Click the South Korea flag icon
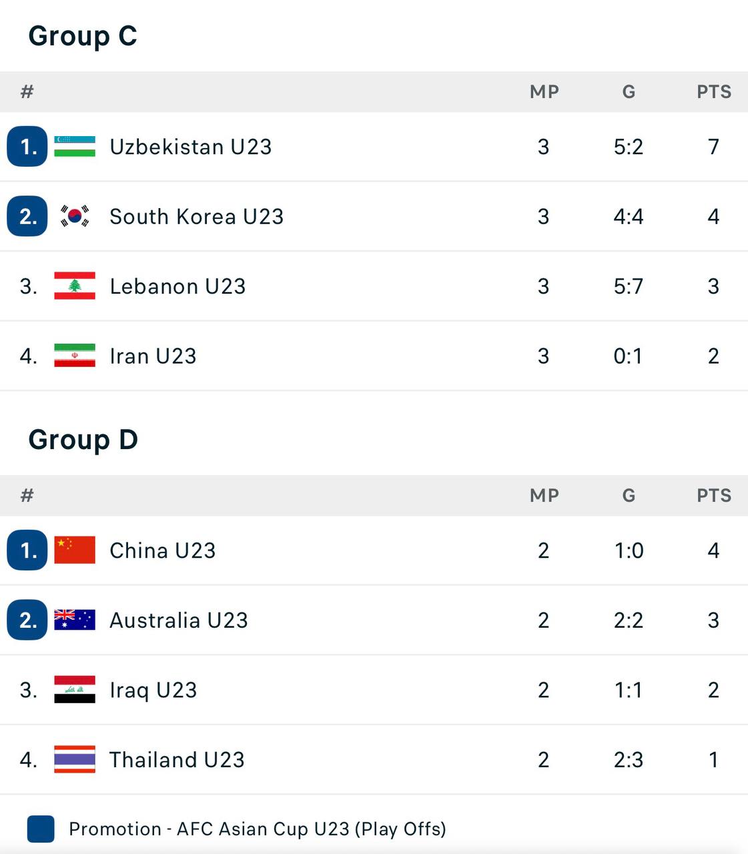This screenshot has width=748, height=854. [x=75, y=216]
